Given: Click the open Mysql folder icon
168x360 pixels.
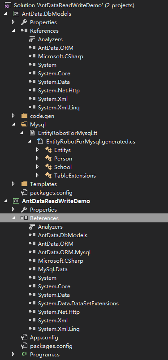Looking at the screenshot, I should tap(24, 125).
